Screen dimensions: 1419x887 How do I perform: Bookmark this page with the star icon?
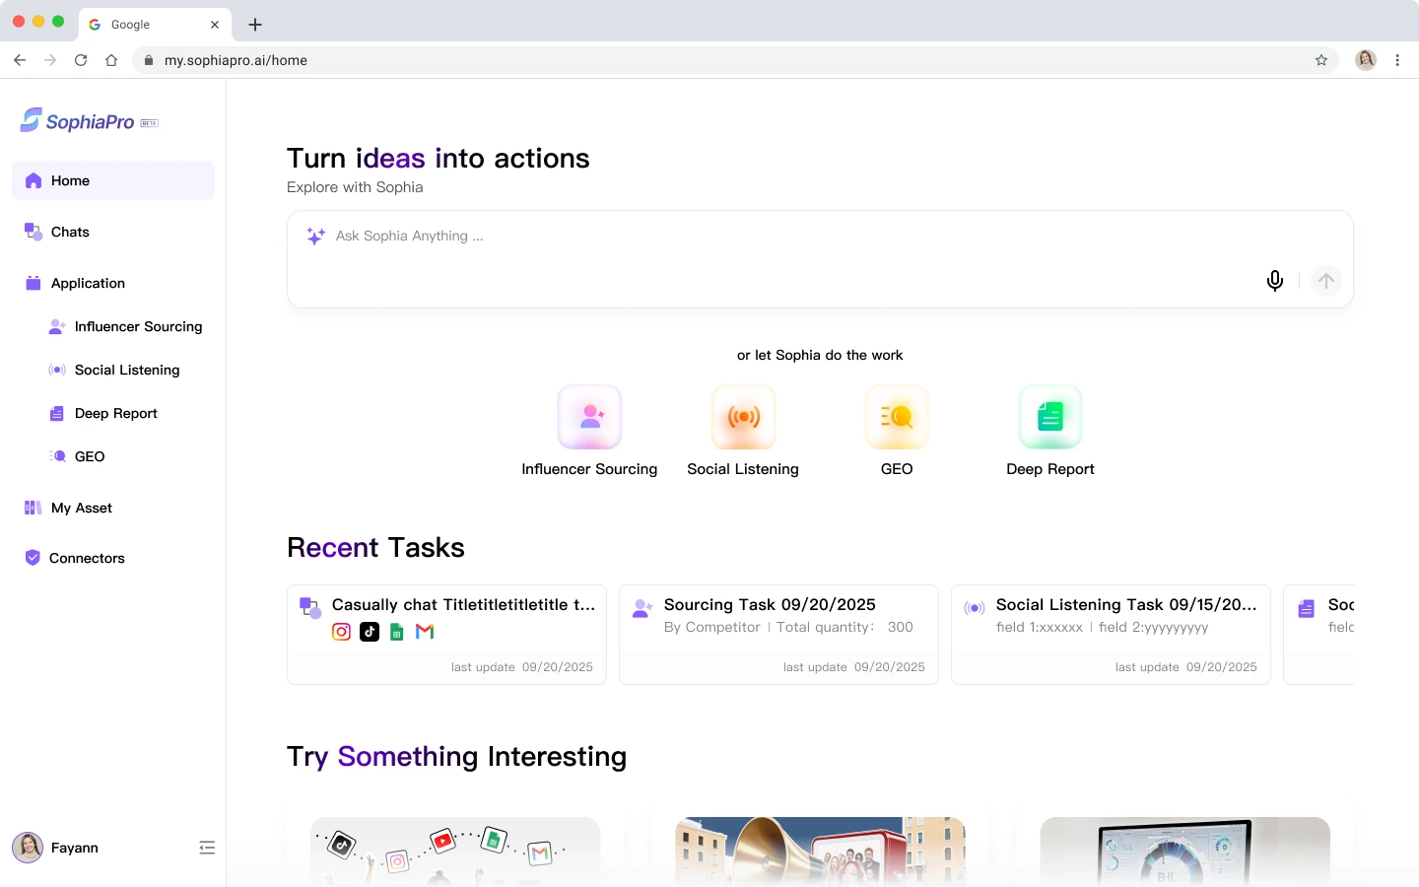pyautogui.click(x=1321, y=60)
